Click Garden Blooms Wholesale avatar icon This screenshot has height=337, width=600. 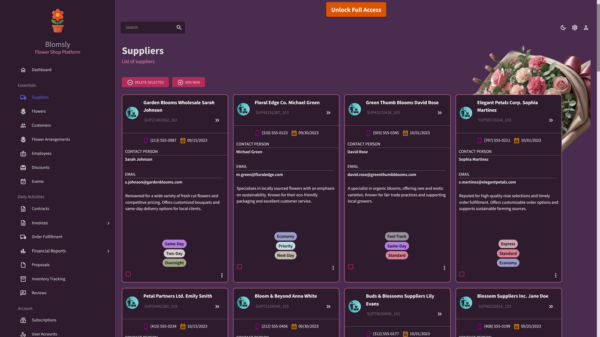tap(132, 113)
